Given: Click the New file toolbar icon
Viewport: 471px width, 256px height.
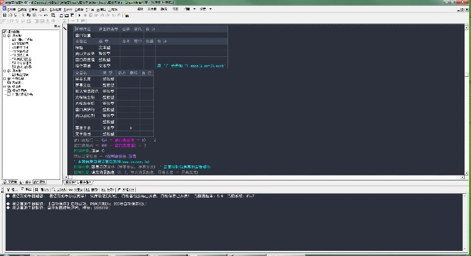Looking at the screenshot, I should (3, 15).
